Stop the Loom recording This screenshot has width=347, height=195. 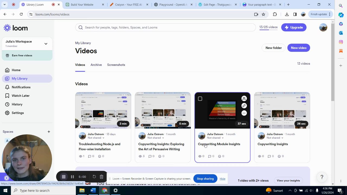pos(64,177)
